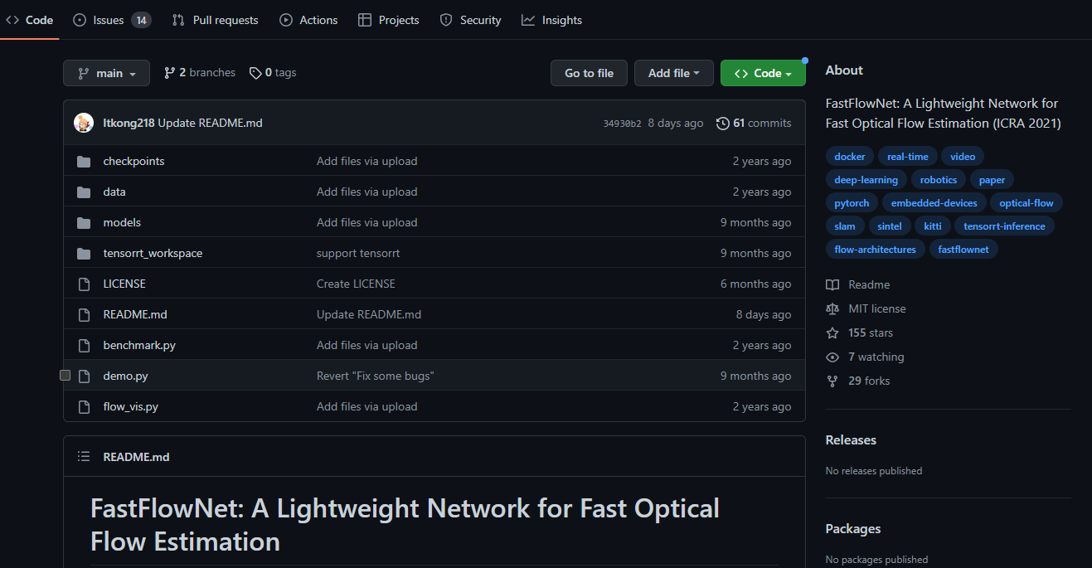Open 'Revert "Fix some bugs"' commit message
The width and height of the screenshot is (1092, 568).
pos(376,376)
